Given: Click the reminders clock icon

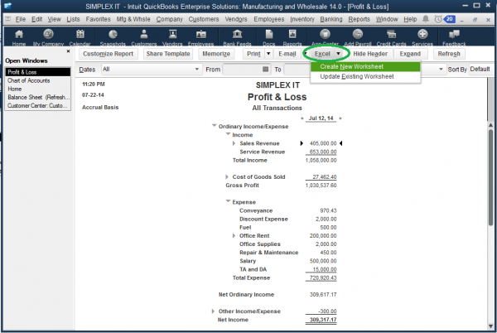Looking at the screenshot, I should [x=438, y=19].
